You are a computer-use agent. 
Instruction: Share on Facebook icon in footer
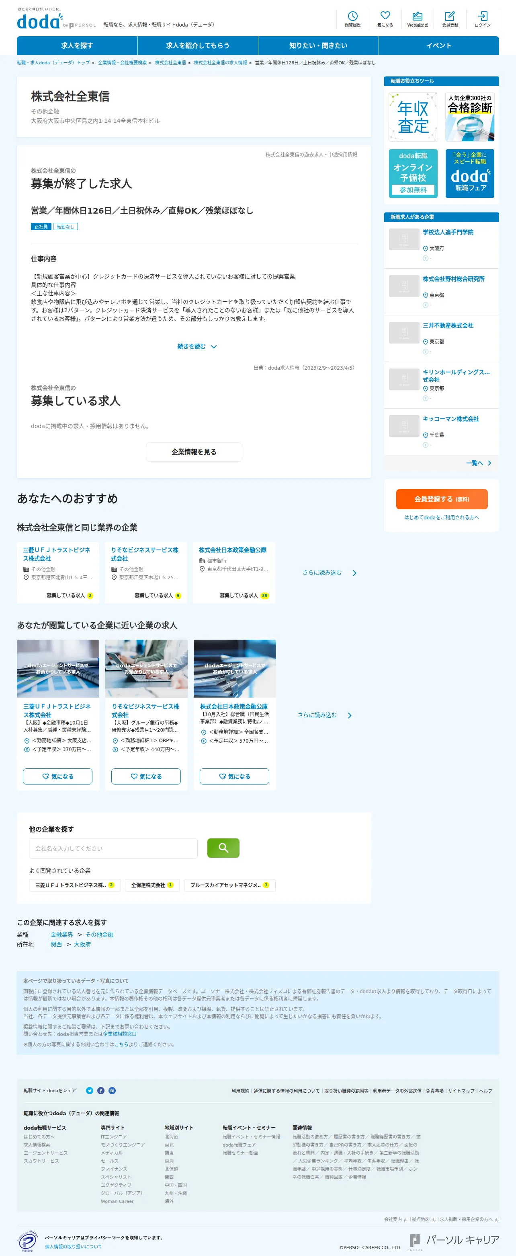(x=101, y=1091)
